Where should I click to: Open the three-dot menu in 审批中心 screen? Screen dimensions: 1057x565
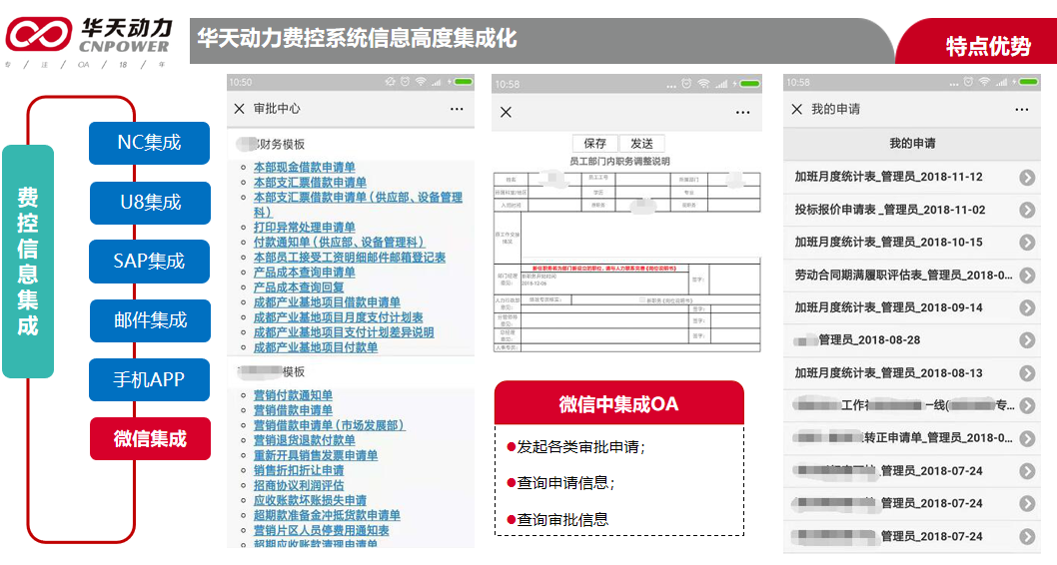point(457,109)
